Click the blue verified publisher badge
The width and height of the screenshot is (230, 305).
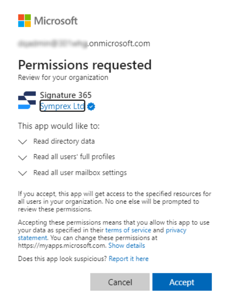point(91,107)
